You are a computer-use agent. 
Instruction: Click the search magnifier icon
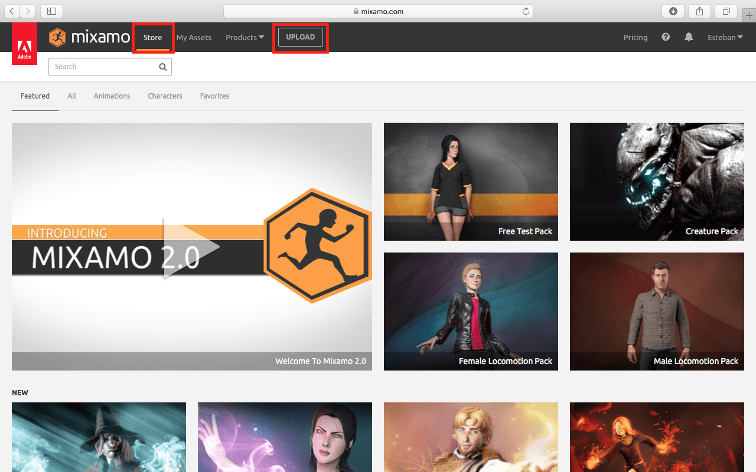[x=163, y=67]
